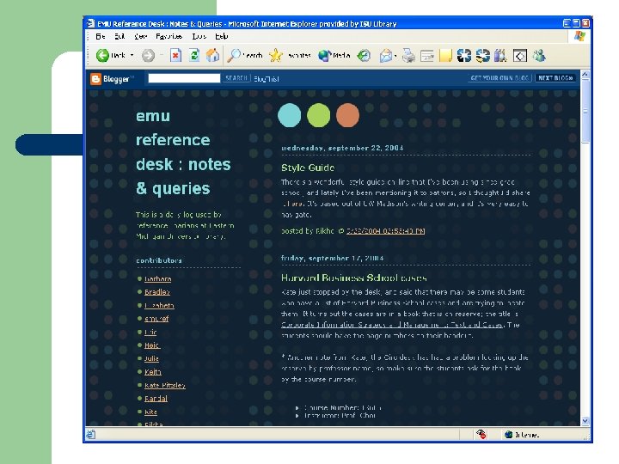Click the Internet zone status bar indicator
619x464 pixels.
[x=522, y=435]
